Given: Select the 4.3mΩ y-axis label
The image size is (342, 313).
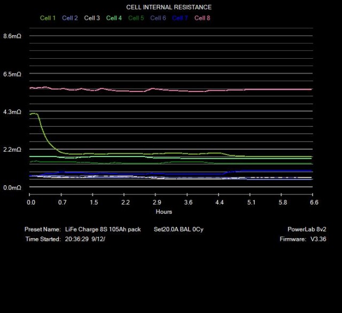Looking at the screenshot, I should click(12, 112).
